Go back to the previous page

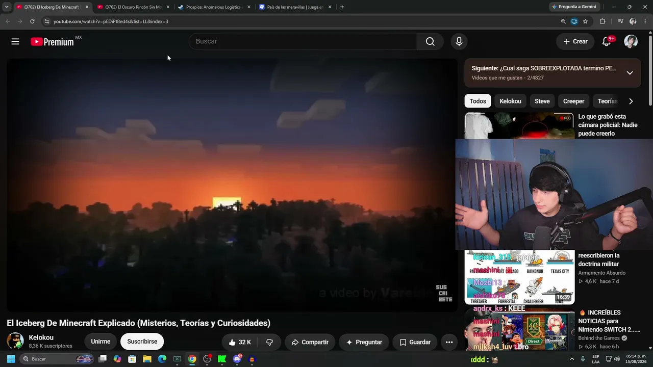click(x=8, y=21)
